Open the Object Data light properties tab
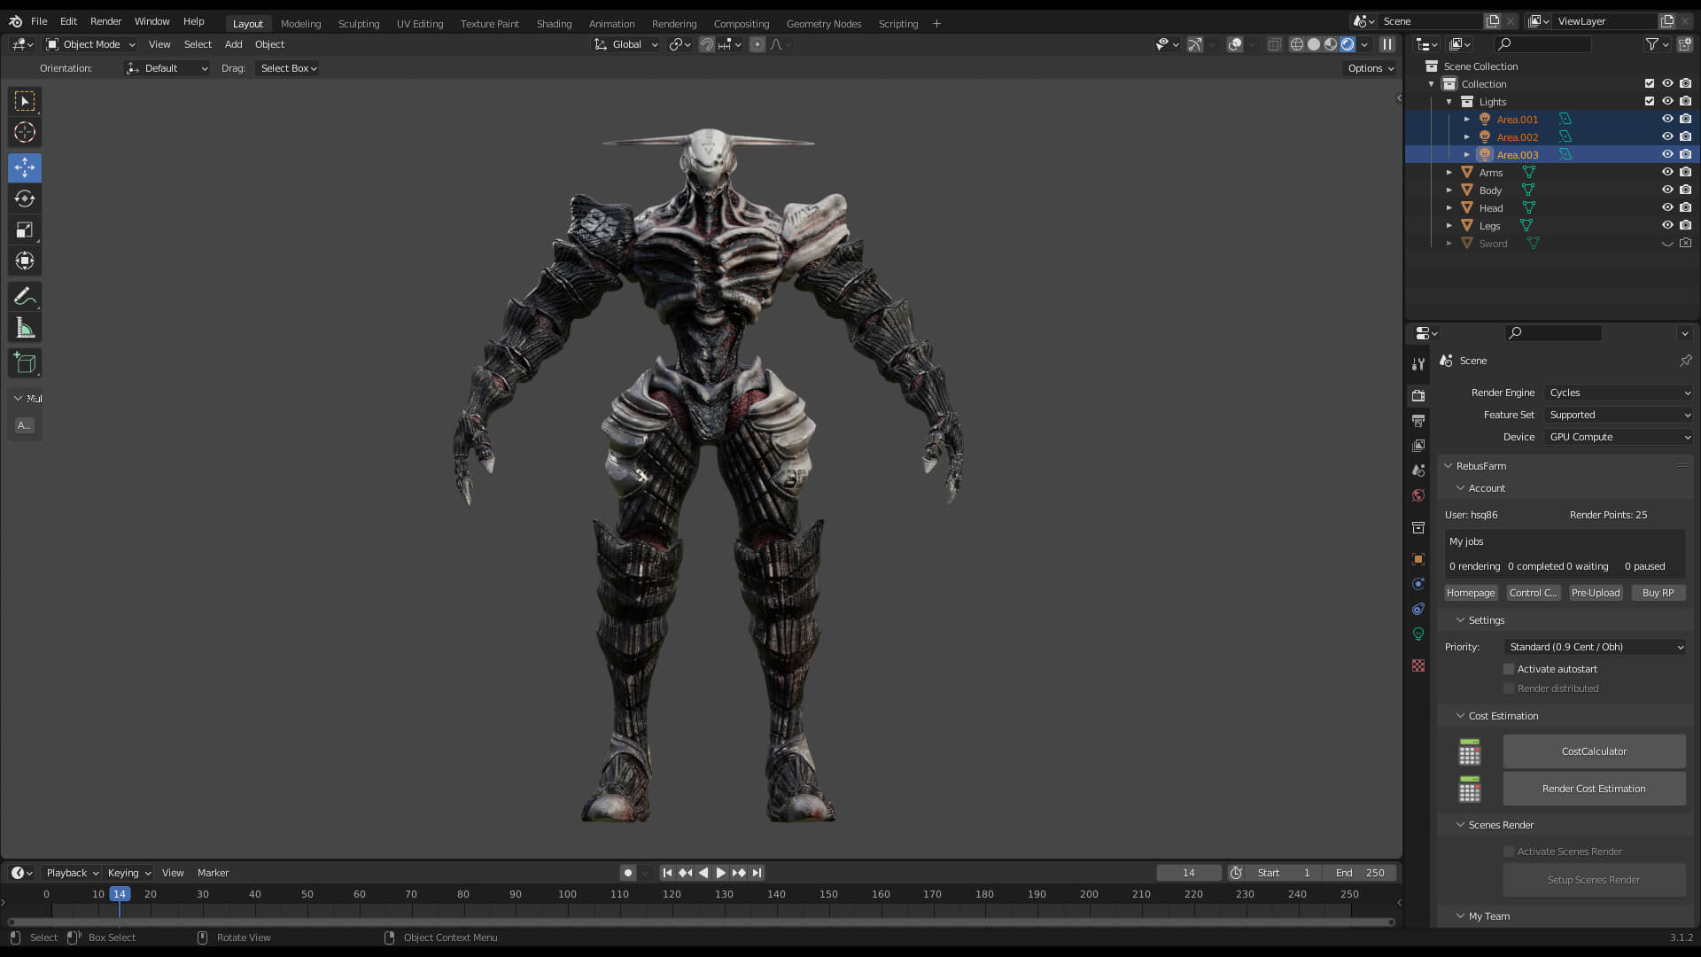This screenshot has width=1701, height=957. (1418, 634)
